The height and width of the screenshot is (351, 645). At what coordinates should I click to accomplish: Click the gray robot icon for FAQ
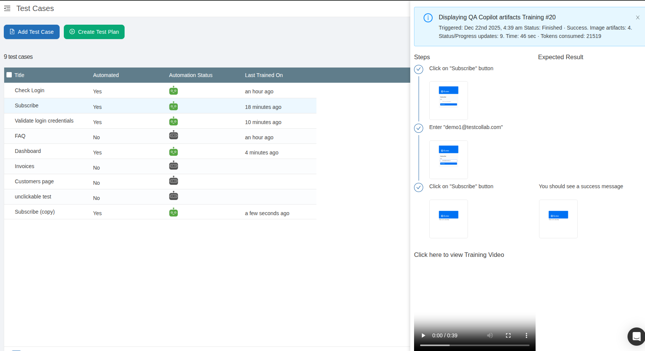pyautogui.click(x=174, y=135)
